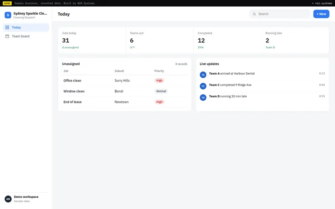Click the TA avatar in live updates
This screenshot has height=209, width=335.
tap(203, 75)
